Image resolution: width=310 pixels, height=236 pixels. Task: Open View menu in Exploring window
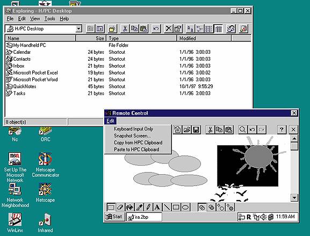35,19
